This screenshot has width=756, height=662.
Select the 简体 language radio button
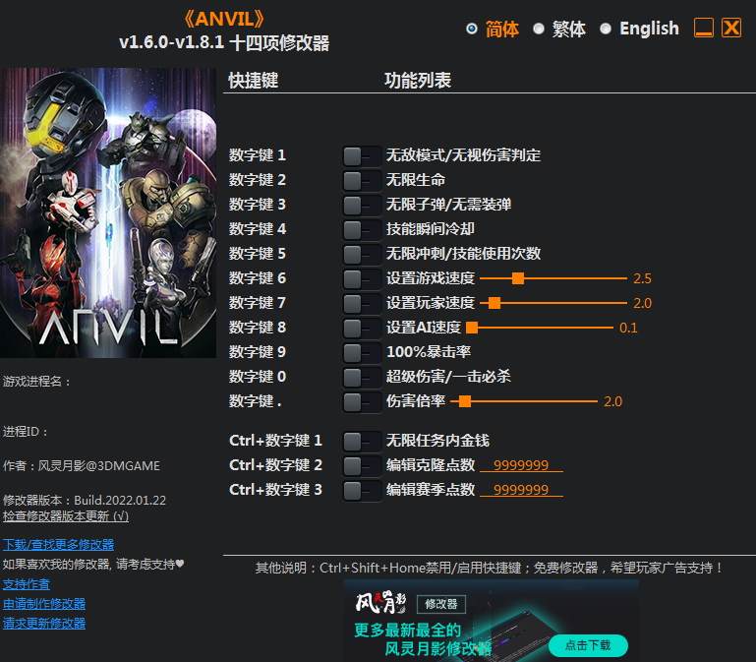[x=472, y=29]
